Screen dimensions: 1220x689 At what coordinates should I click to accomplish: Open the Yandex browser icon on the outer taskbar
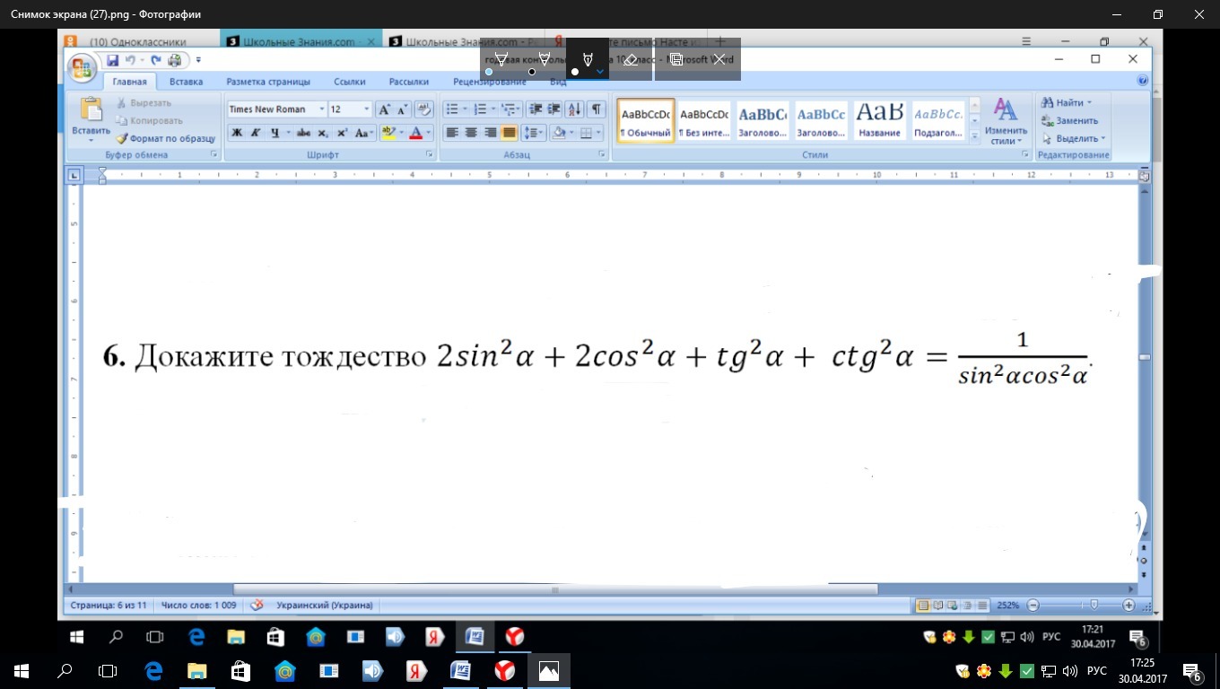click(x=505, y=671)
